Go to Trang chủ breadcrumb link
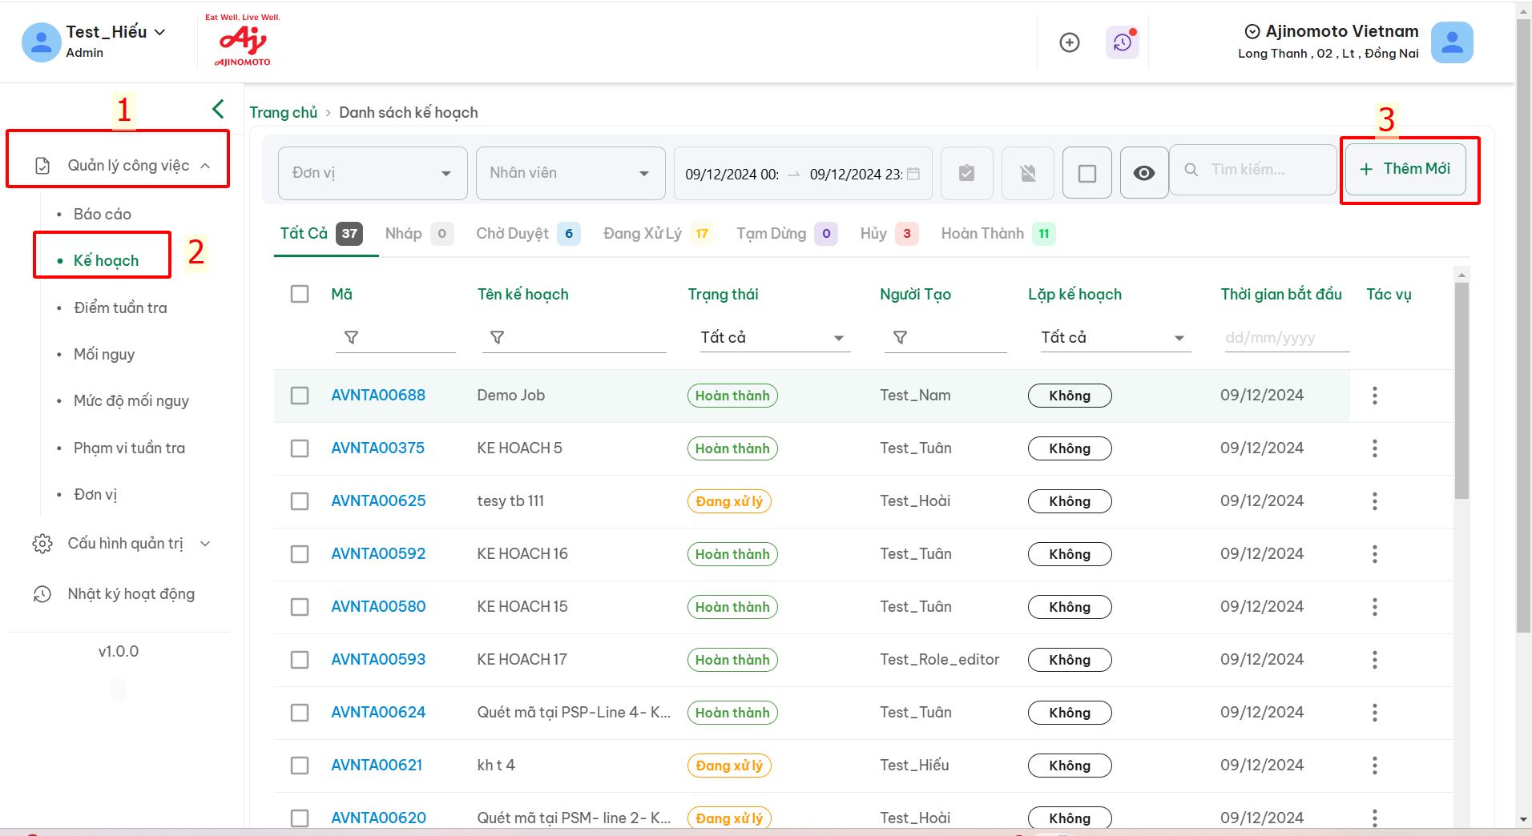 283,113
